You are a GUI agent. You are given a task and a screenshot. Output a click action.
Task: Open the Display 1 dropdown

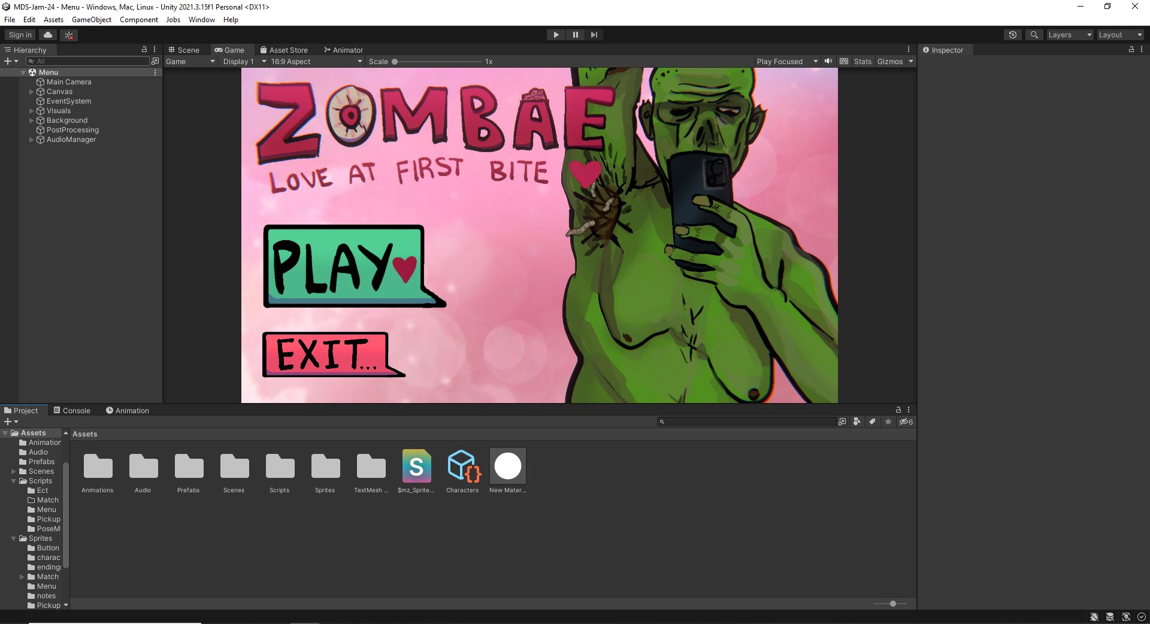point(244,61)
